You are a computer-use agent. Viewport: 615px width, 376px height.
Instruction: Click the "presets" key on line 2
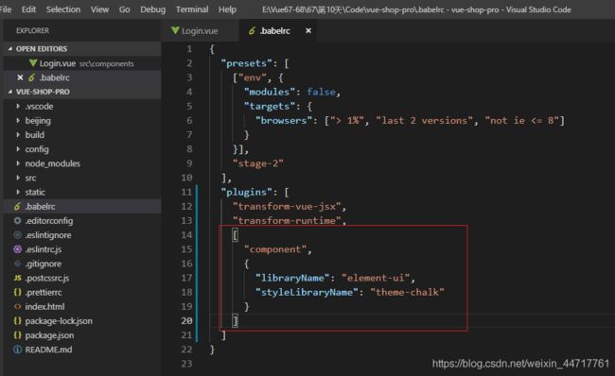coord(247,63)
